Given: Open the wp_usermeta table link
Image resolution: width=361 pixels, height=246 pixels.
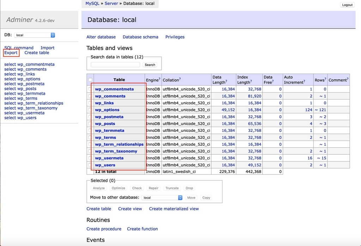Looking at the screenshot, I should [x=109, y=158].
